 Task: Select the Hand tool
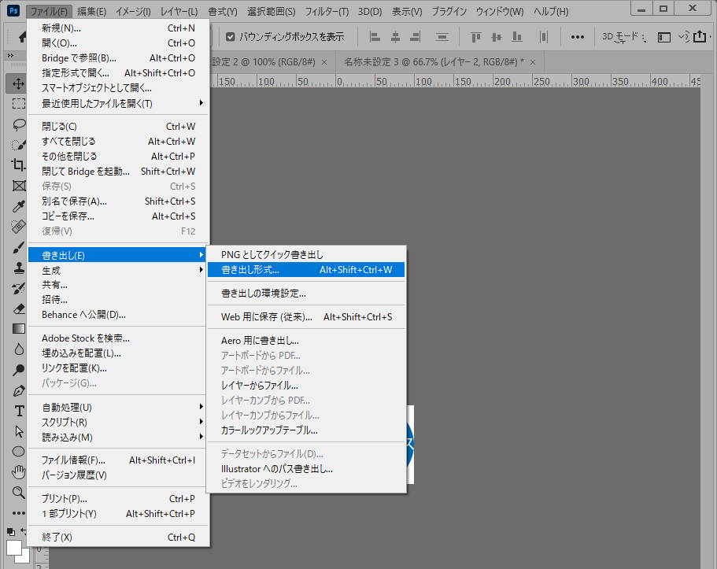18,471
